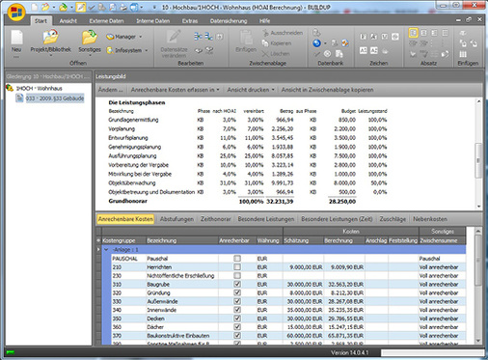Select 033 - 2009.§33 Gebäude tree item
This screenshot has height=360, width=488.
[55, 98]
